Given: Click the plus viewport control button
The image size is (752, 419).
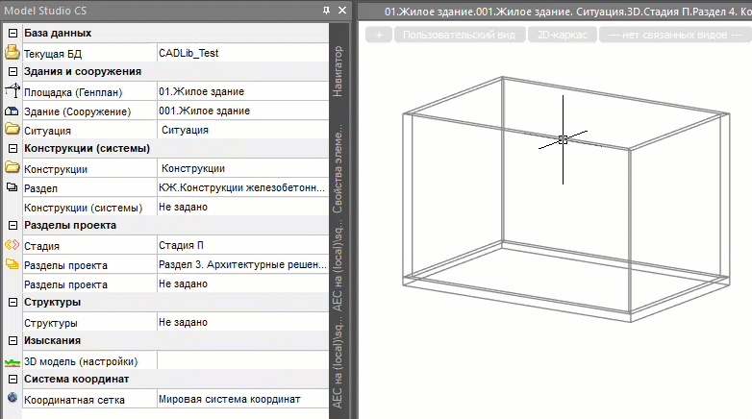Looking at the screenshot, I should tap(379, 36).
